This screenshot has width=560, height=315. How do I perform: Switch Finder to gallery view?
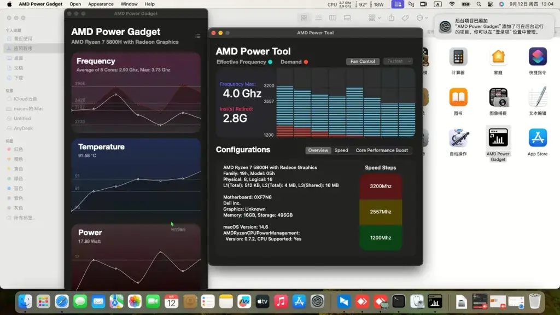click(x=347, y=18)
